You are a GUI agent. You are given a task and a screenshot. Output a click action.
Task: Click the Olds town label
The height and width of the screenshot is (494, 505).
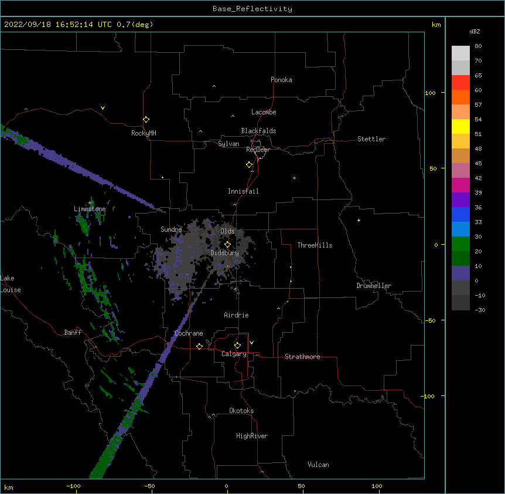pyautogui.click(x=227, y=231)
